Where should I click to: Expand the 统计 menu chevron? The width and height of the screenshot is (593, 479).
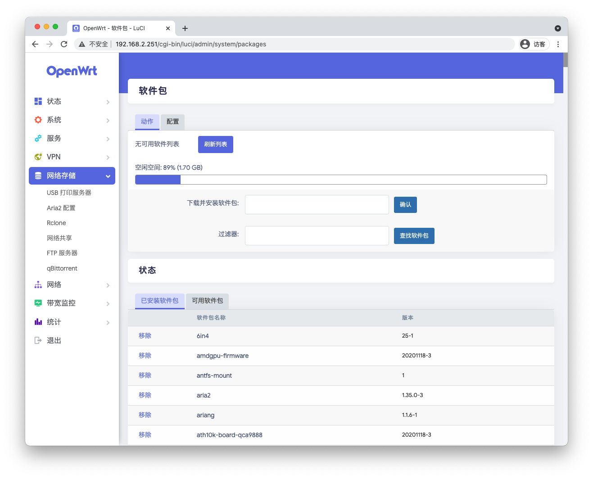108,322
